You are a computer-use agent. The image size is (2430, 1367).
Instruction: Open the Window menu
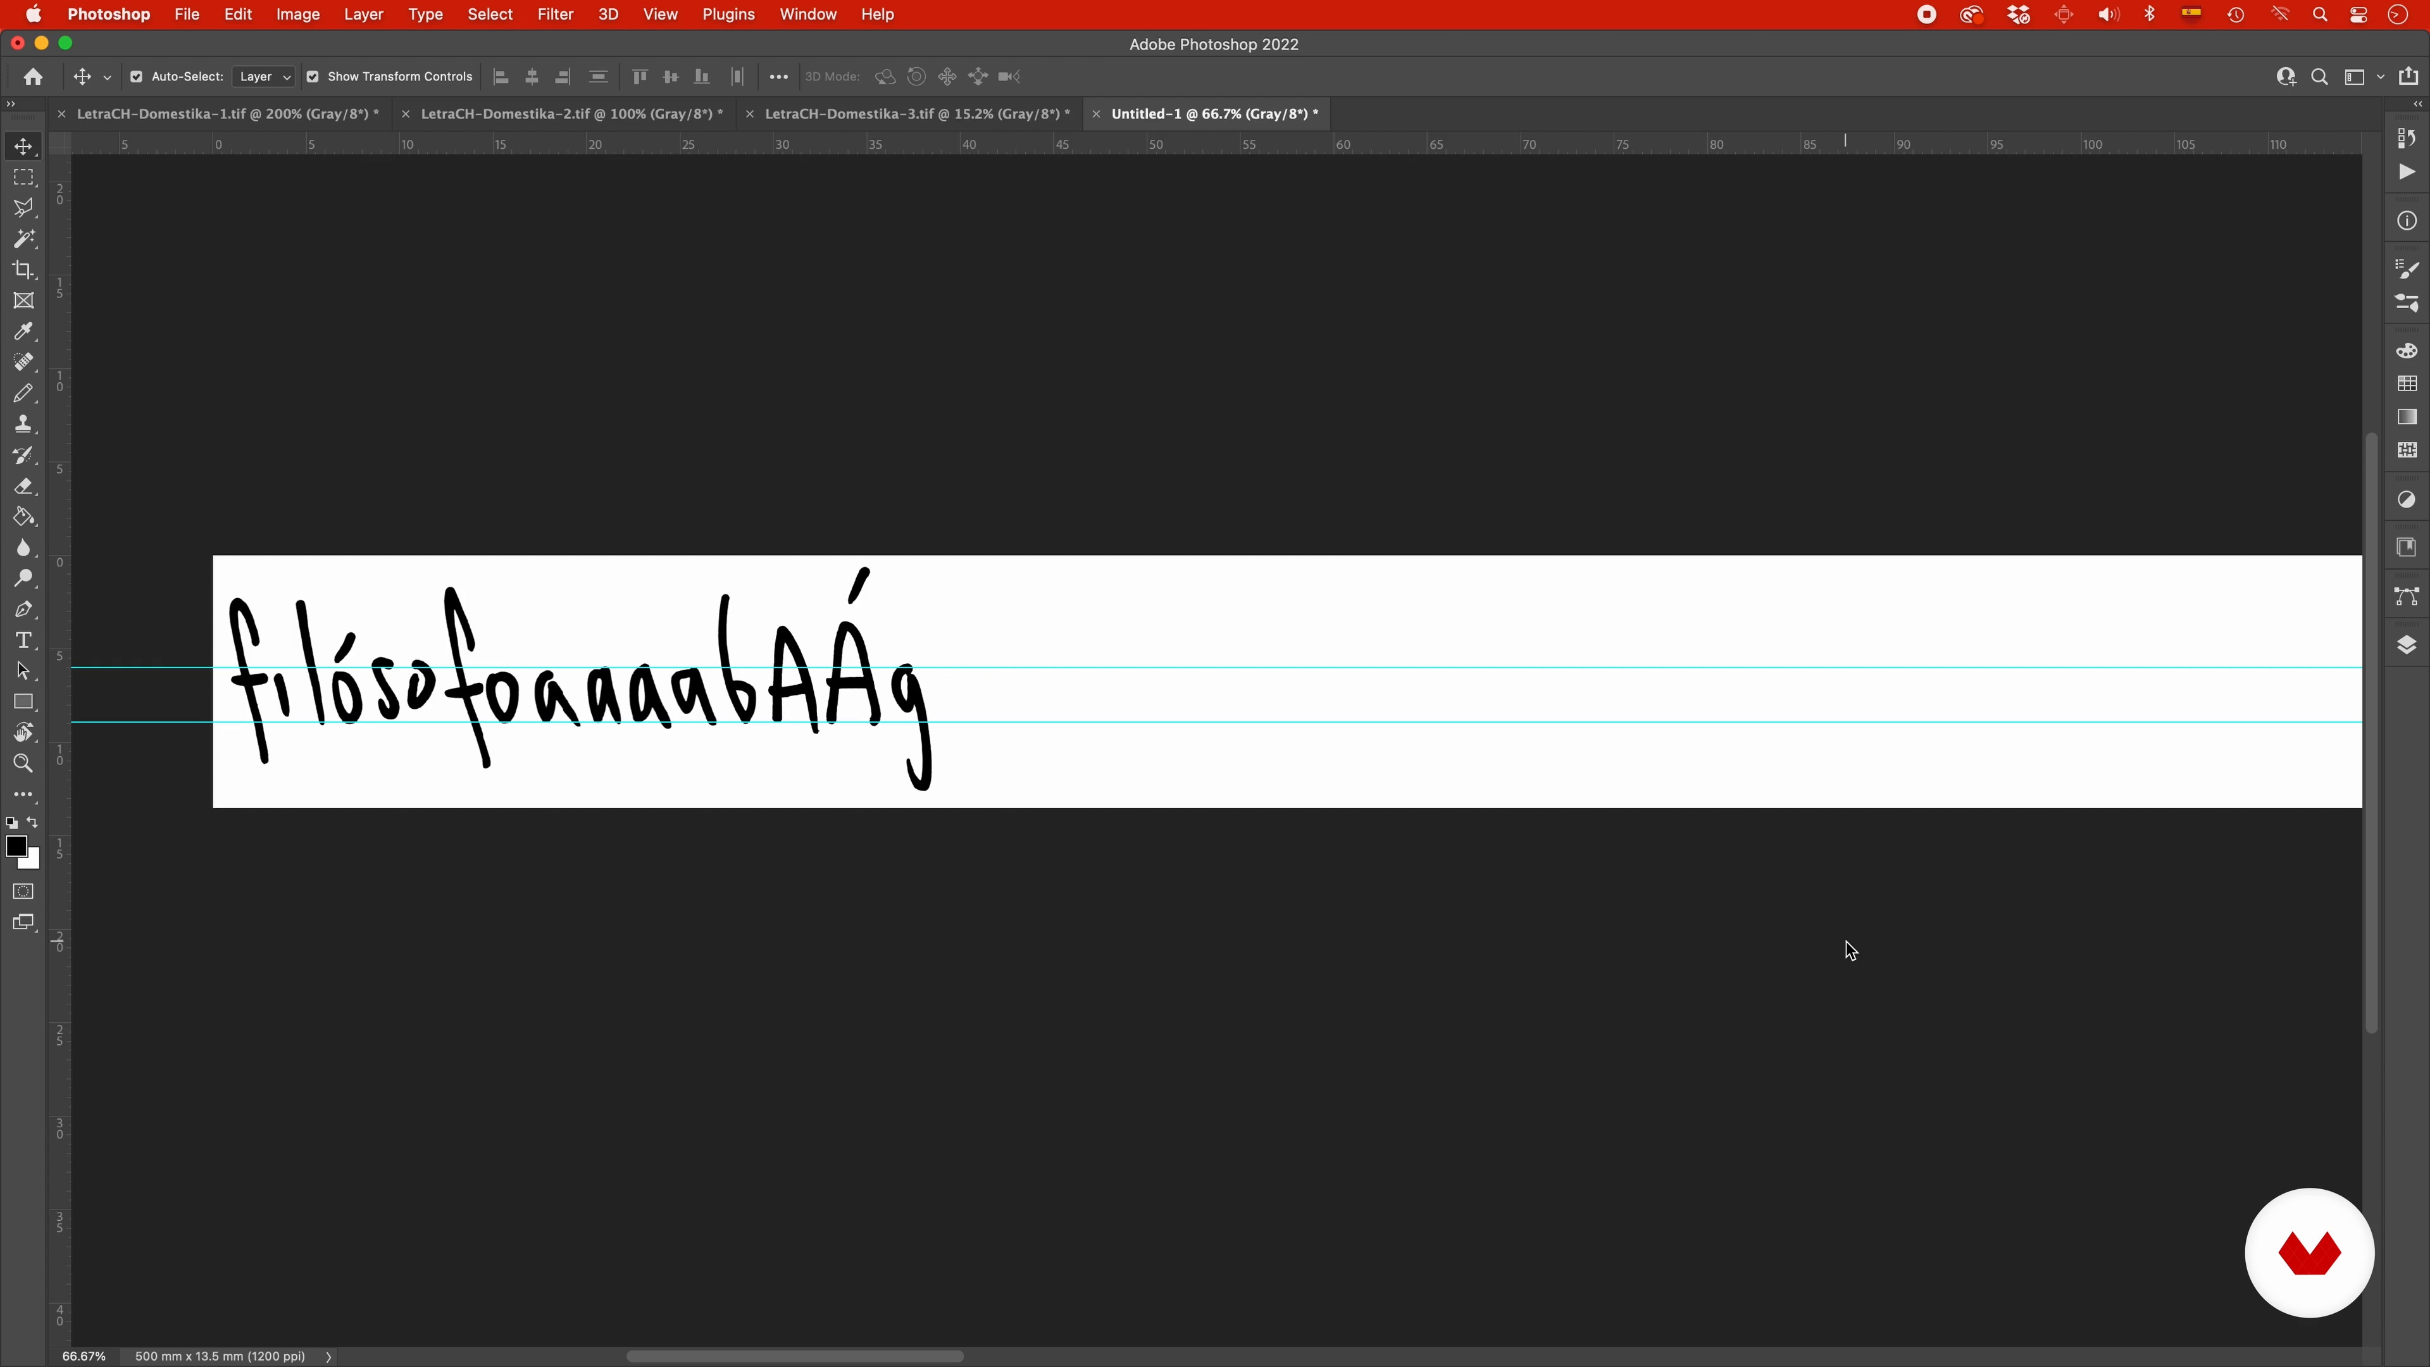click(807, 14)
